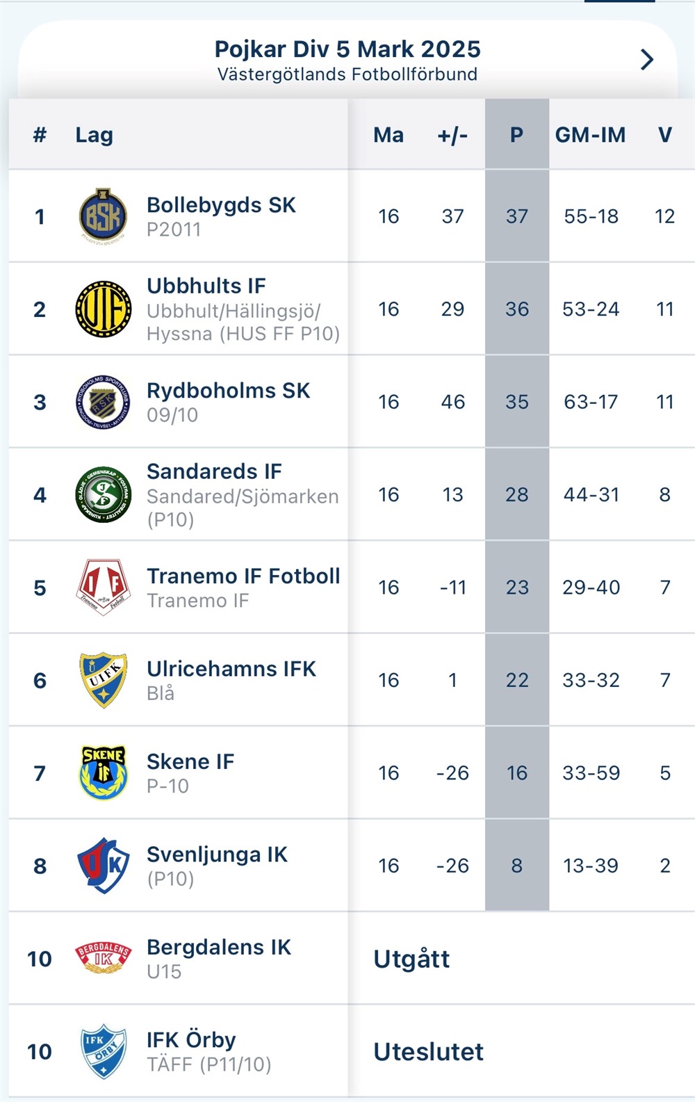Click the Sandareds IF green emblem
Viewport: 695px width, 1102px height.
103,494
